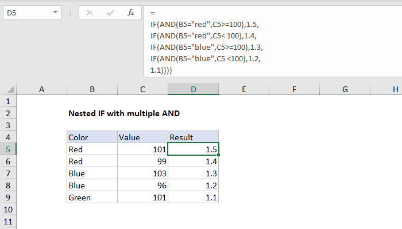Screen dimensions: 402x229
Task: Click the Color header cell
Action: [x=92, y=137]
